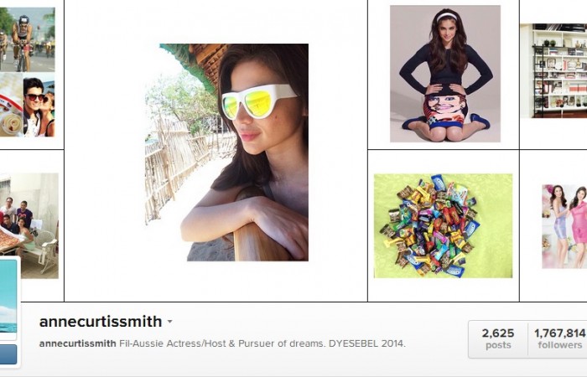Click the beach profile picture thumbnail

8,297
